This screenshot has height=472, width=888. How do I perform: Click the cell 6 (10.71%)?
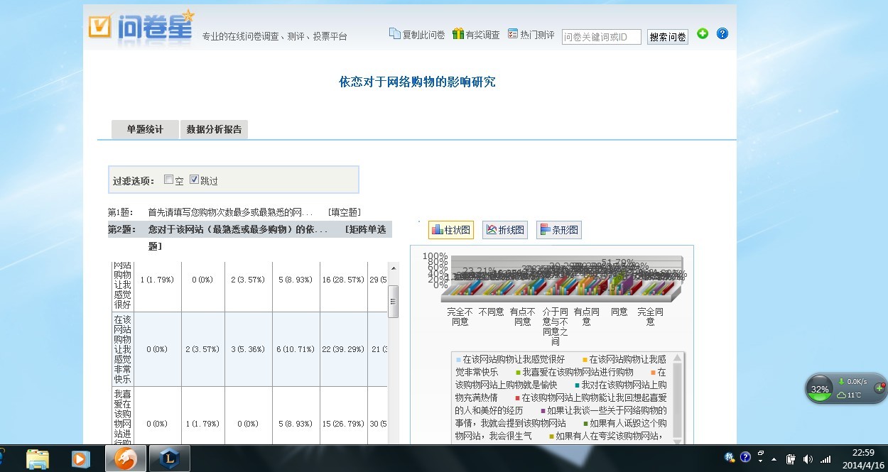296,349
